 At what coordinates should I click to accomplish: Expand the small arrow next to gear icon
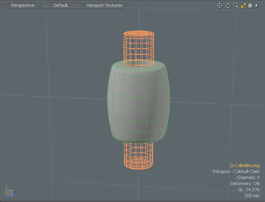tap(257, 6)
